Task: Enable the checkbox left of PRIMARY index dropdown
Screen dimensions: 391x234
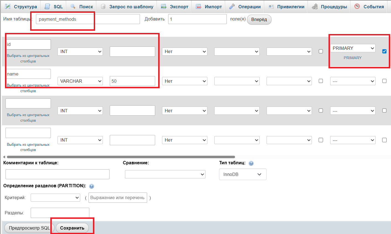Action: (321, 51)
